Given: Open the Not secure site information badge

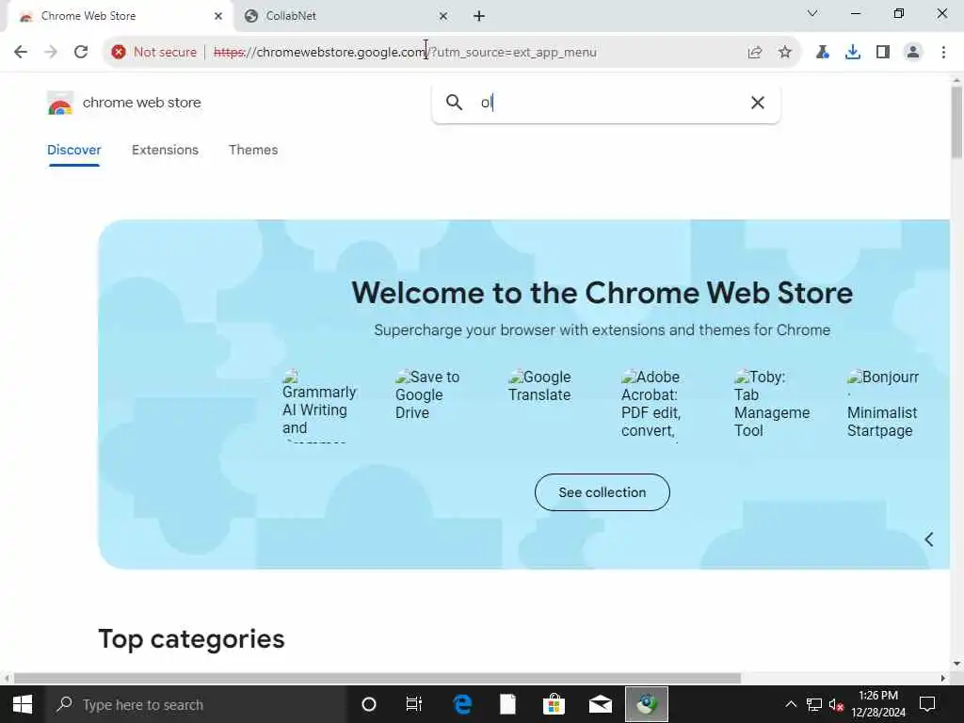Looking at the screenshot, I should click(154, 52).
